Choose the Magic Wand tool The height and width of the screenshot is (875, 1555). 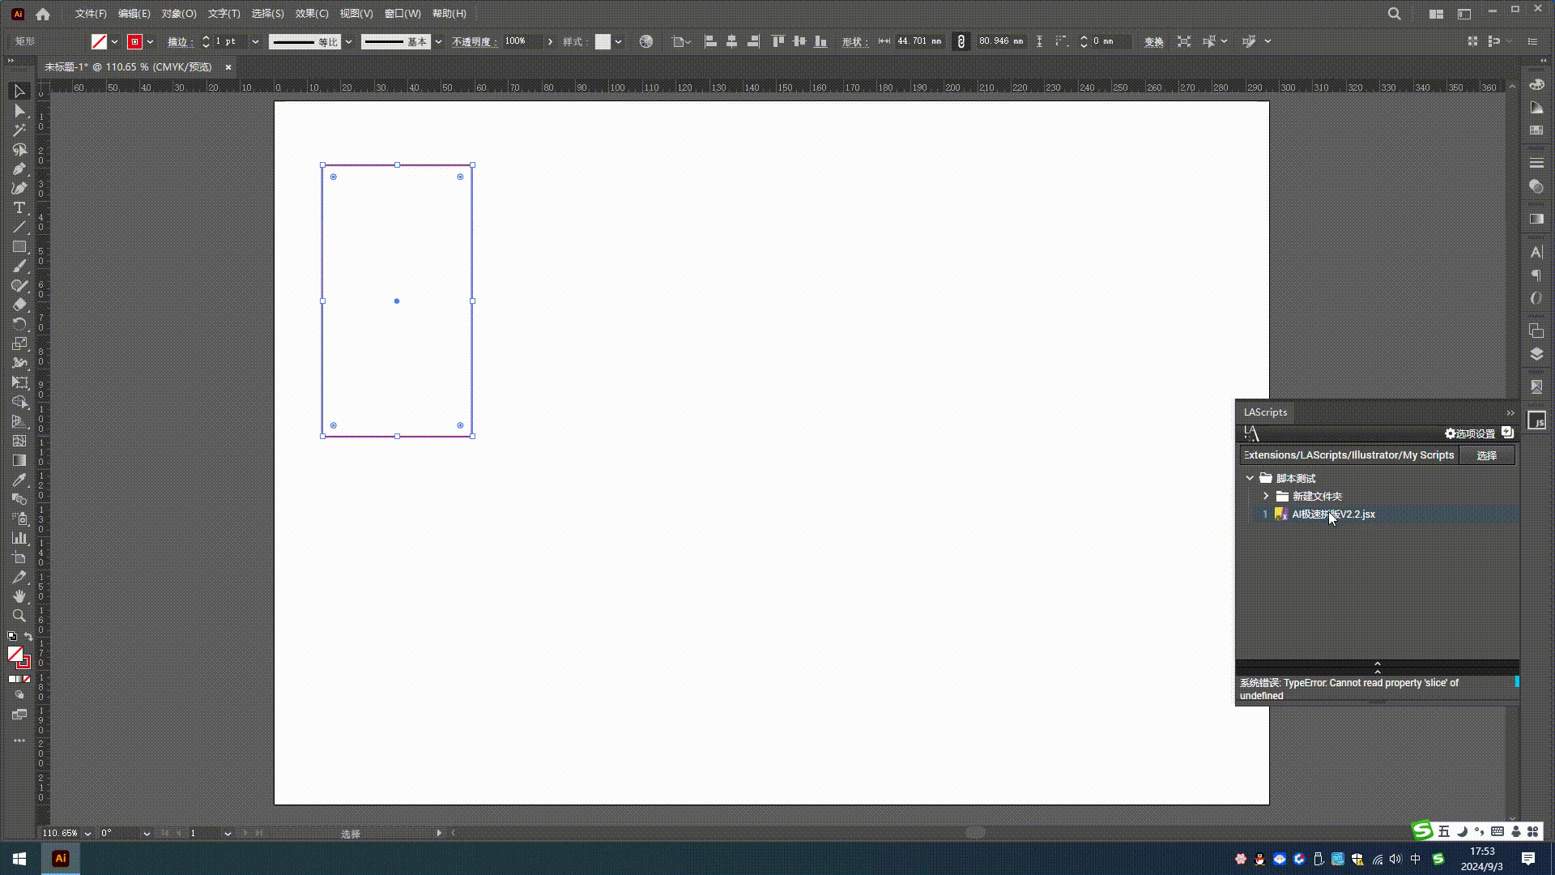[19, 130]
